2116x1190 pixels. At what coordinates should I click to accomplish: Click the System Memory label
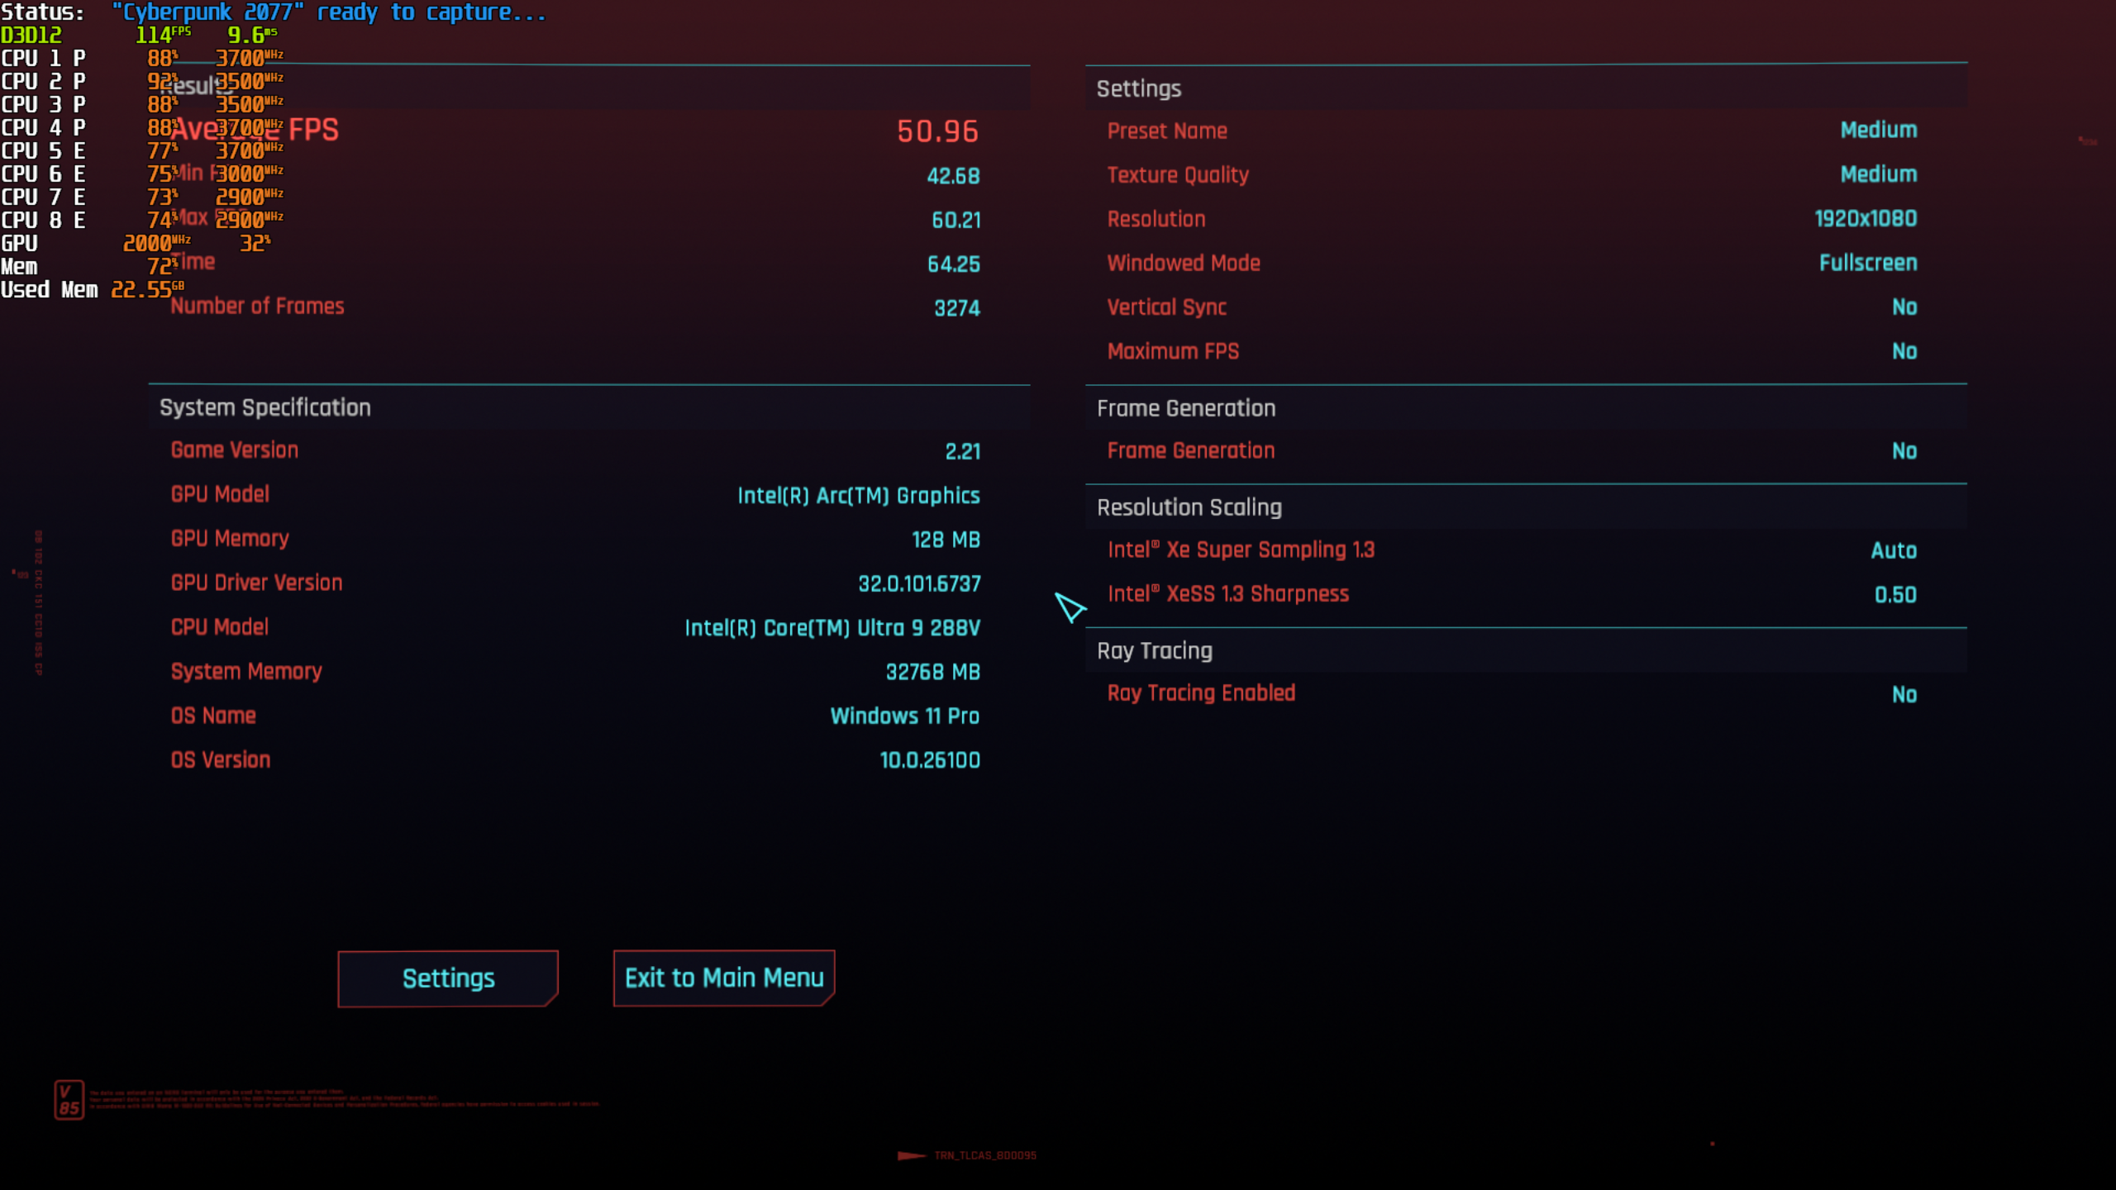tap(246, 672)
